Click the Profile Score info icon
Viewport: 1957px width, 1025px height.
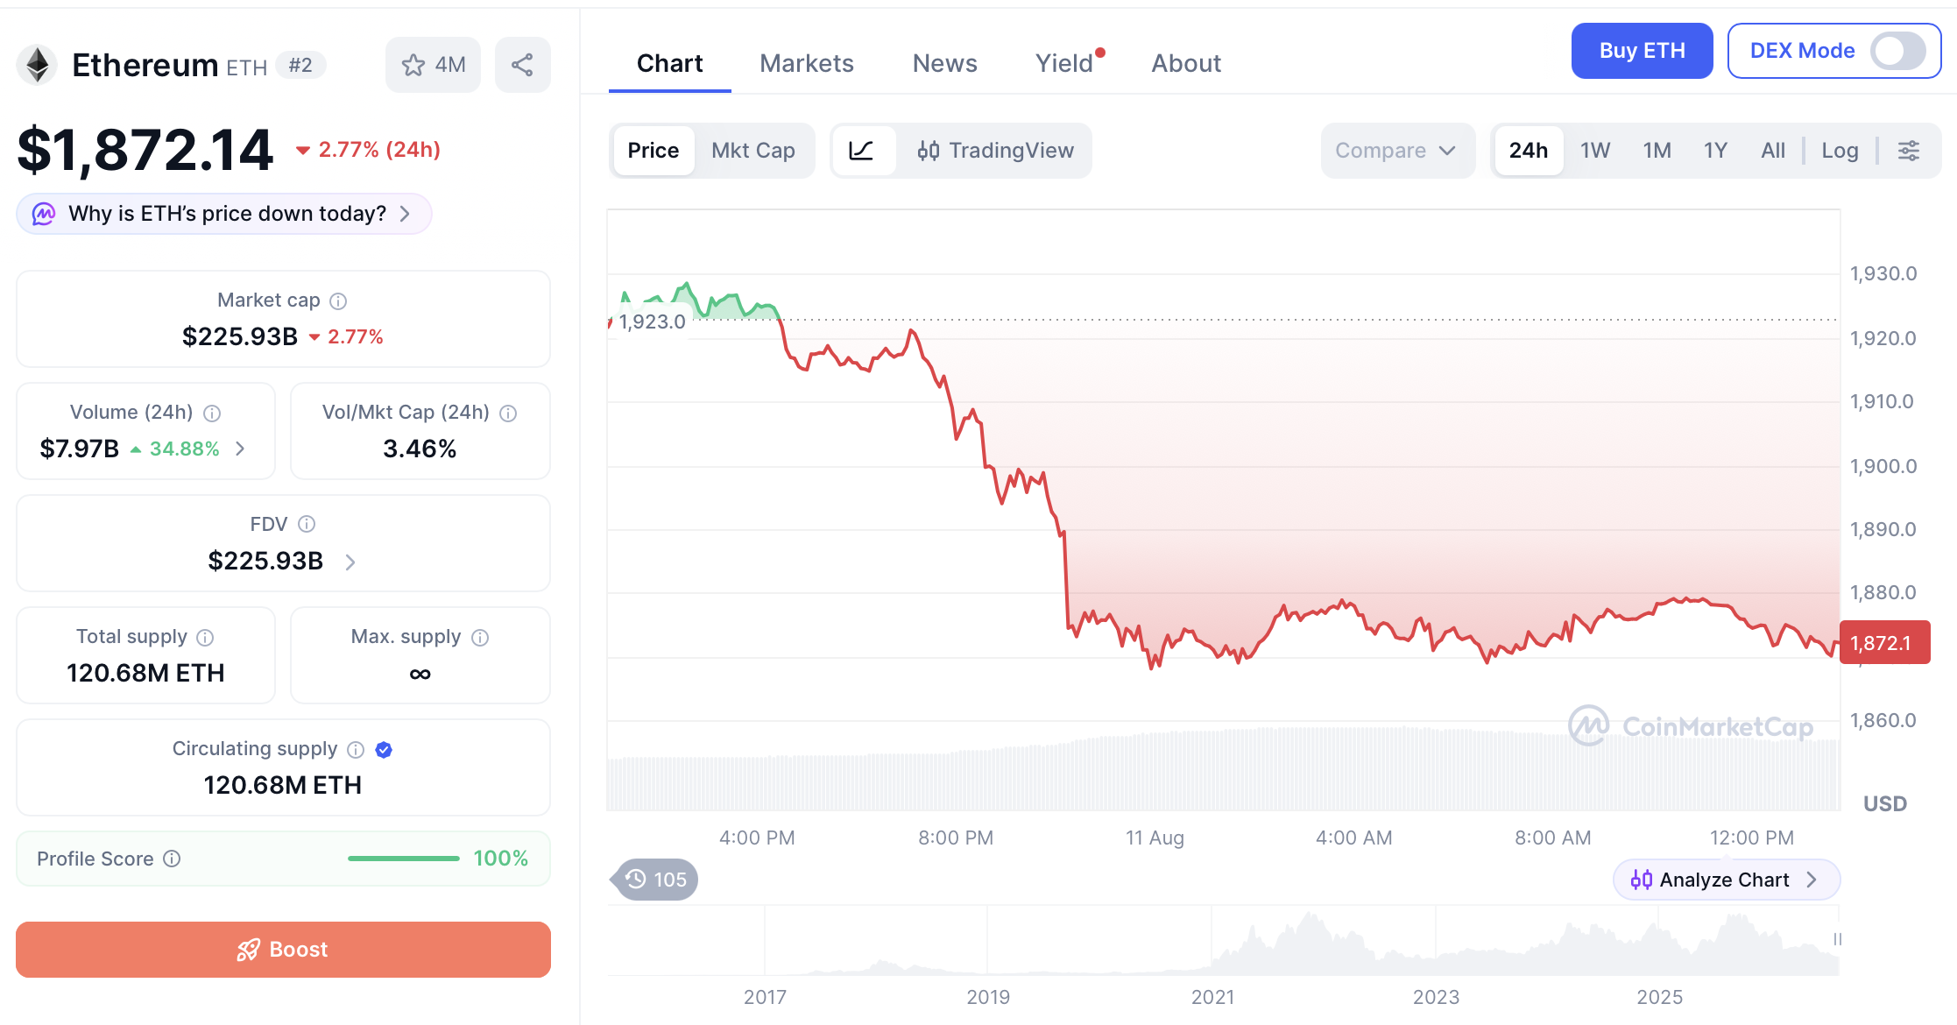(172, 859)
